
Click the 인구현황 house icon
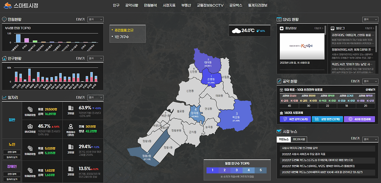point(4,58)
